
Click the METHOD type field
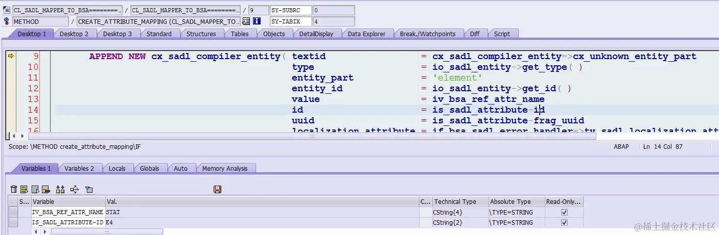point(40,21)
